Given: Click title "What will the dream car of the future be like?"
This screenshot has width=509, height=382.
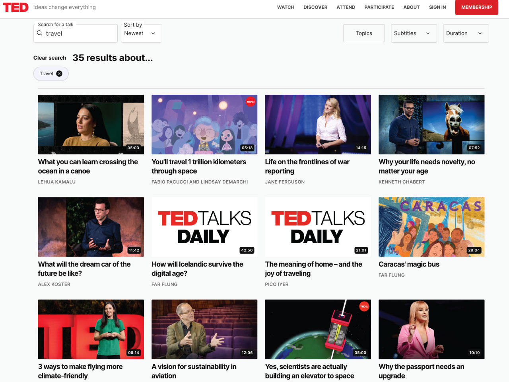Looking at the screenshot, I should (x=84, y=269).
